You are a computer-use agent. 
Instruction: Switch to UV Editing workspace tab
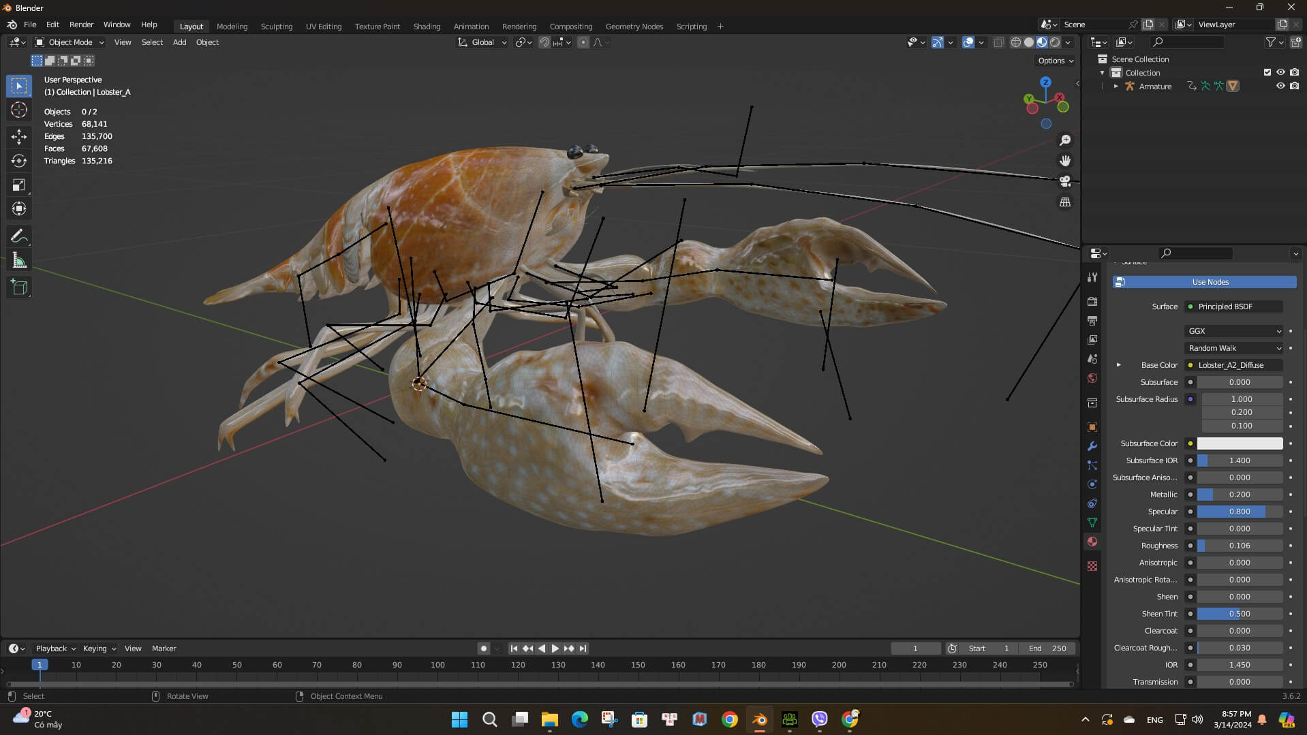point(324,27)
